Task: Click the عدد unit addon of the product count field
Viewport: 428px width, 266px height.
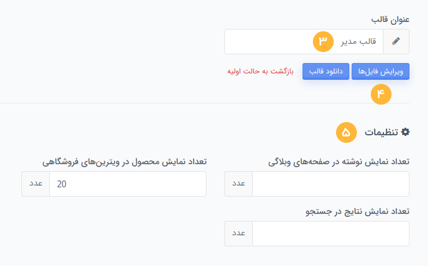Action: click(x=36, y=184)
